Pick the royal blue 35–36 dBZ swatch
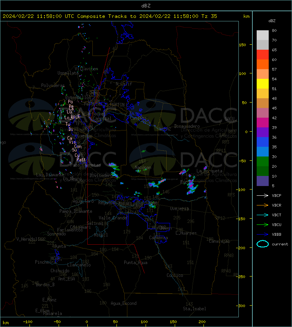Image resolution: width=292 pixels, height=327 pixels. tap(262, 142)
